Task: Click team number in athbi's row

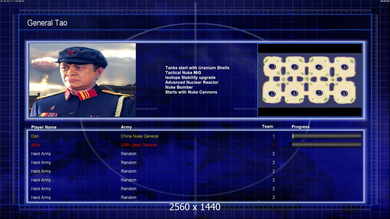Action: pyautogui.click(x=274, y=145)
